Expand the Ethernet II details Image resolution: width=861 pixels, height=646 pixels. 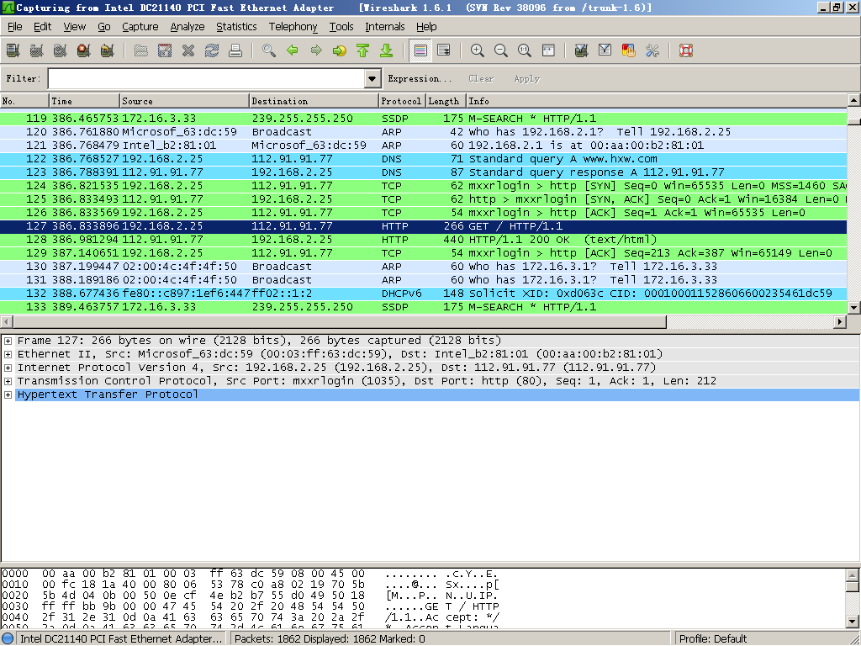pos(8,354)
